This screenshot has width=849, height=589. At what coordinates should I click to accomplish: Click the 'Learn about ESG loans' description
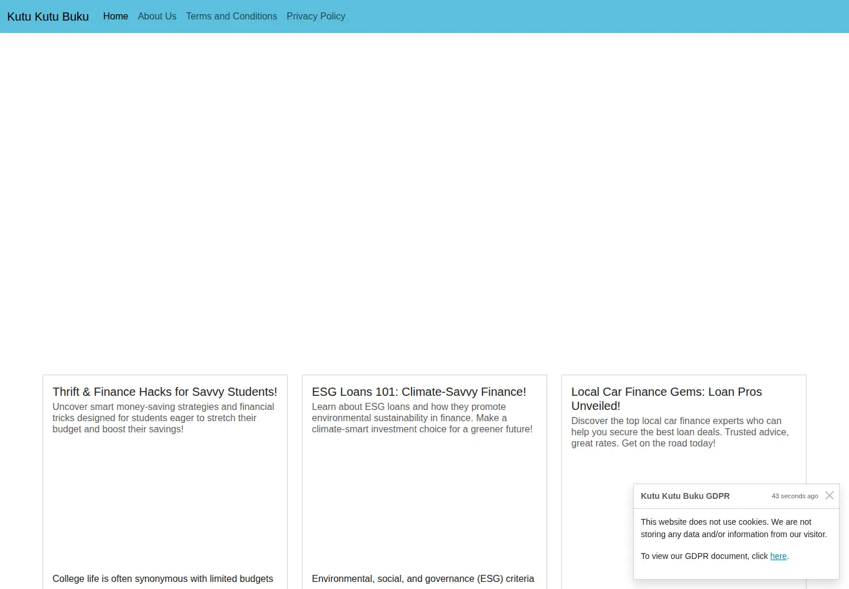coord(422,418)
